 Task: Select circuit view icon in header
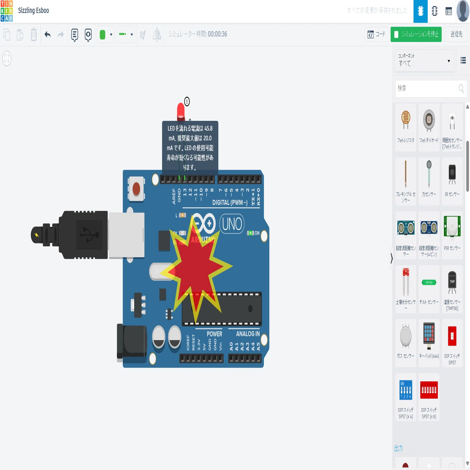point(420,11)
